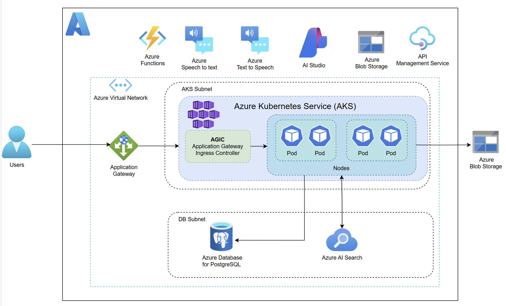Click the API Management Service cloud icon
506x306 pixels.
[x=422, y=38]
